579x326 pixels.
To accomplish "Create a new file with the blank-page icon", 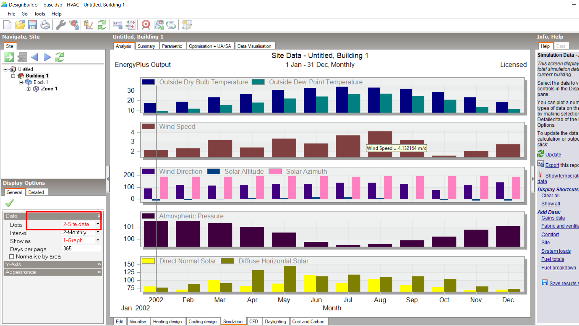I will [7, 25].
